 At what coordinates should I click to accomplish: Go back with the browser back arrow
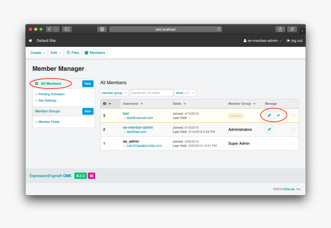click(49, 29)
